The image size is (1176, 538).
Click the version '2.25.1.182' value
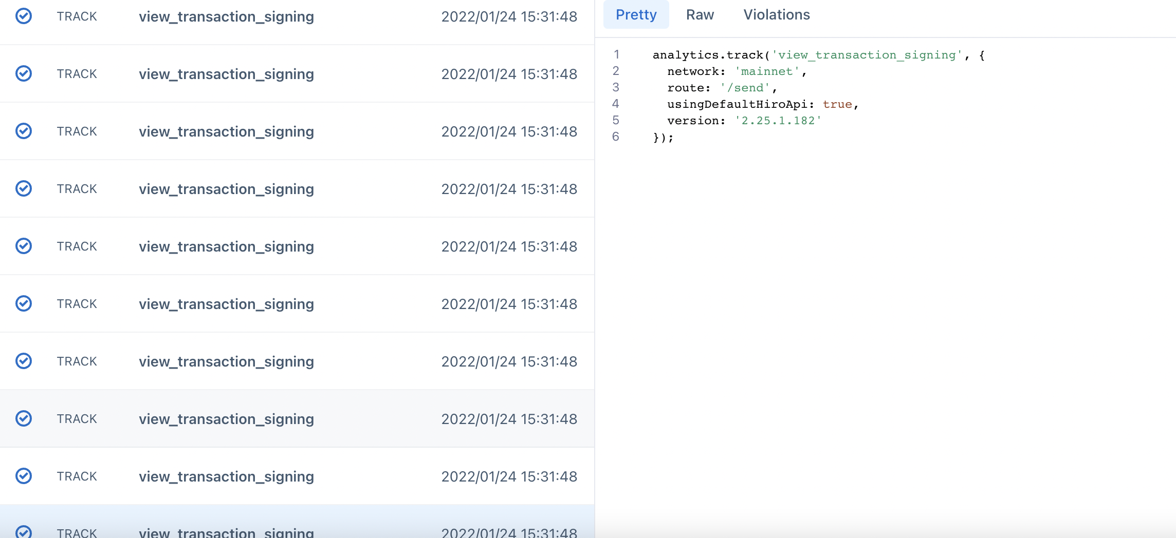(x=778, y=121)
